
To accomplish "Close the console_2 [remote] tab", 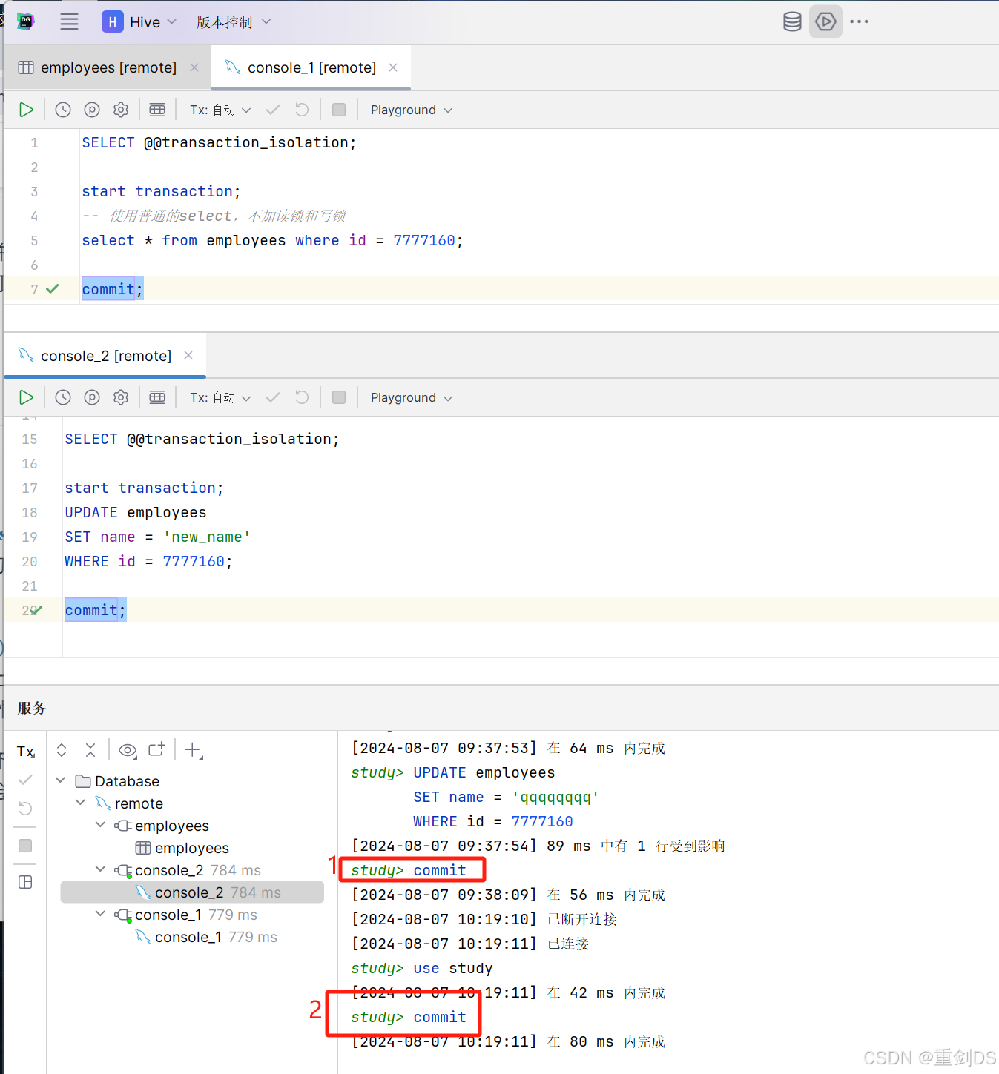I will pos(188,355).
